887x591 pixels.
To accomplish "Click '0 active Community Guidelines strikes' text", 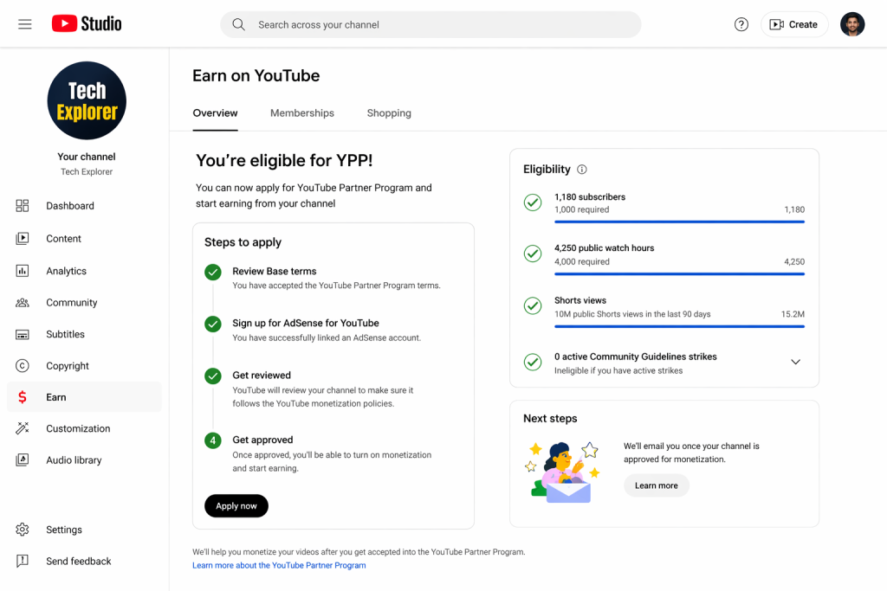I will (x=635, y=357).
